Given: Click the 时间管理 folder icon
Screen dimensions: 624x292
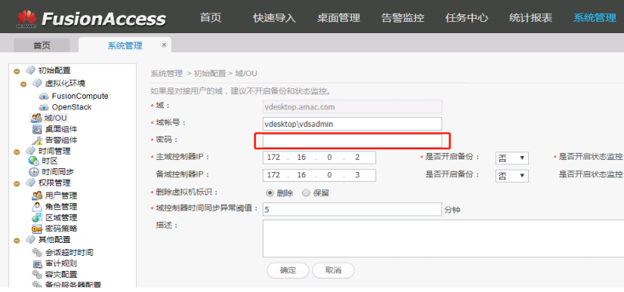Looking at the screenshot, I should 30,151.
